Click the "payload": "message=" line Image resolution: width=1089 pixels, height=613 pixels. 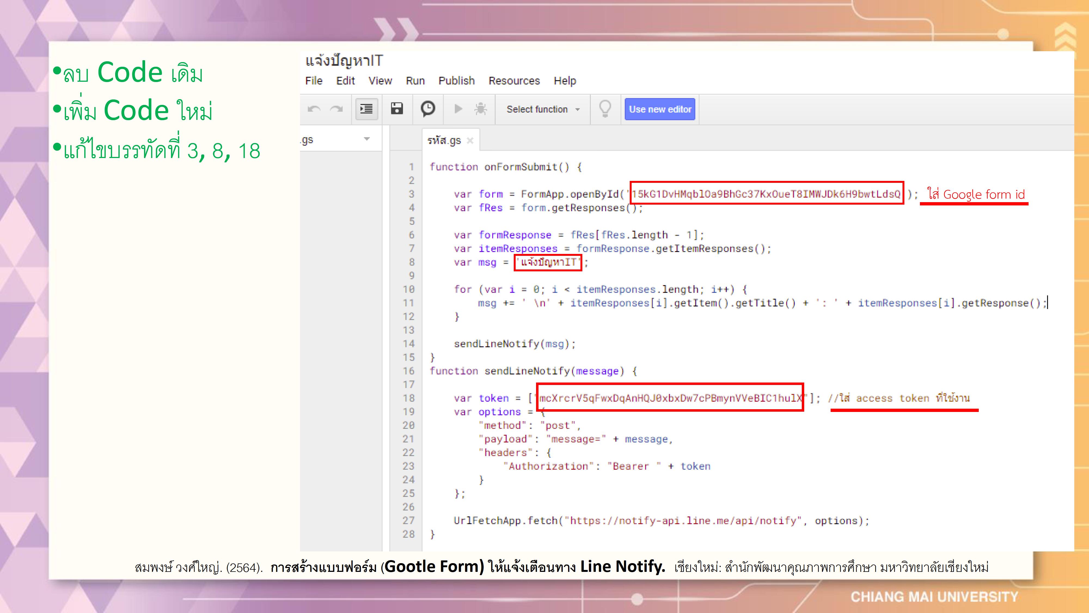(x=575, y=439)
